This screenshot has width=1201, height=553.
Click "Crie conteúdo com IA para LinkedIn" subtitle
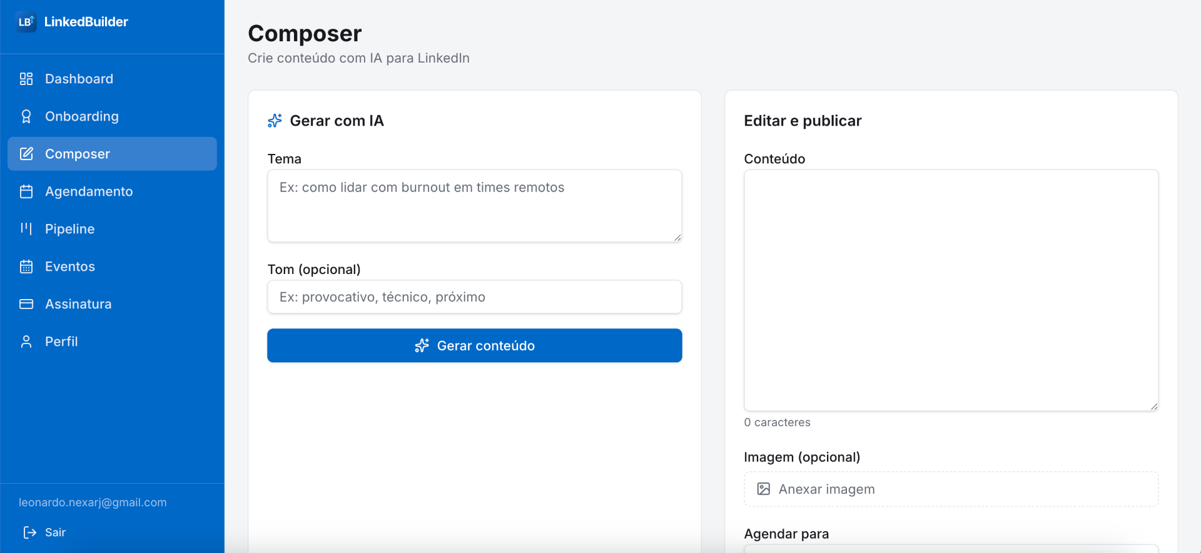[358, 58]
